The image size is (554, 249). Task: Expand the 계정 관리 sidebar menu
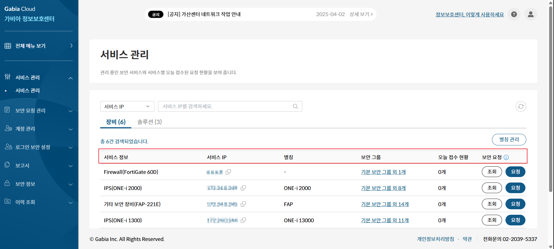[x=39, y=129]
